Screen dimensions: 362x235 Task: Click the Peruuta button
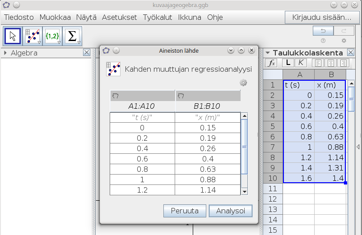[184, 211]
